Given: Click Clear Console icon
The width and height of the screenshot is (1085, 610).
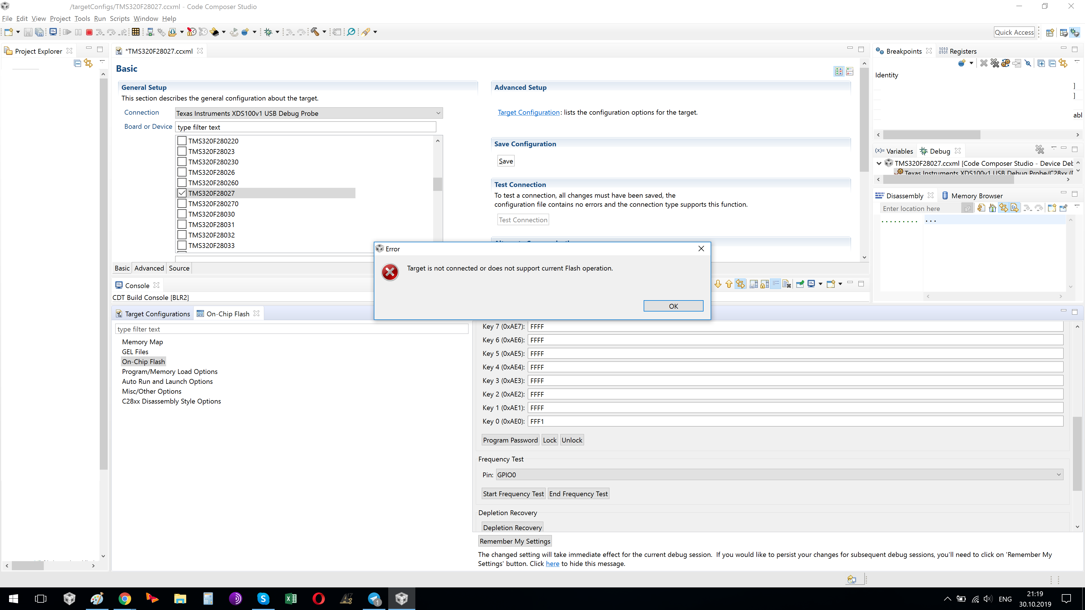Looking at the screenshot, I should coord(786,284).
